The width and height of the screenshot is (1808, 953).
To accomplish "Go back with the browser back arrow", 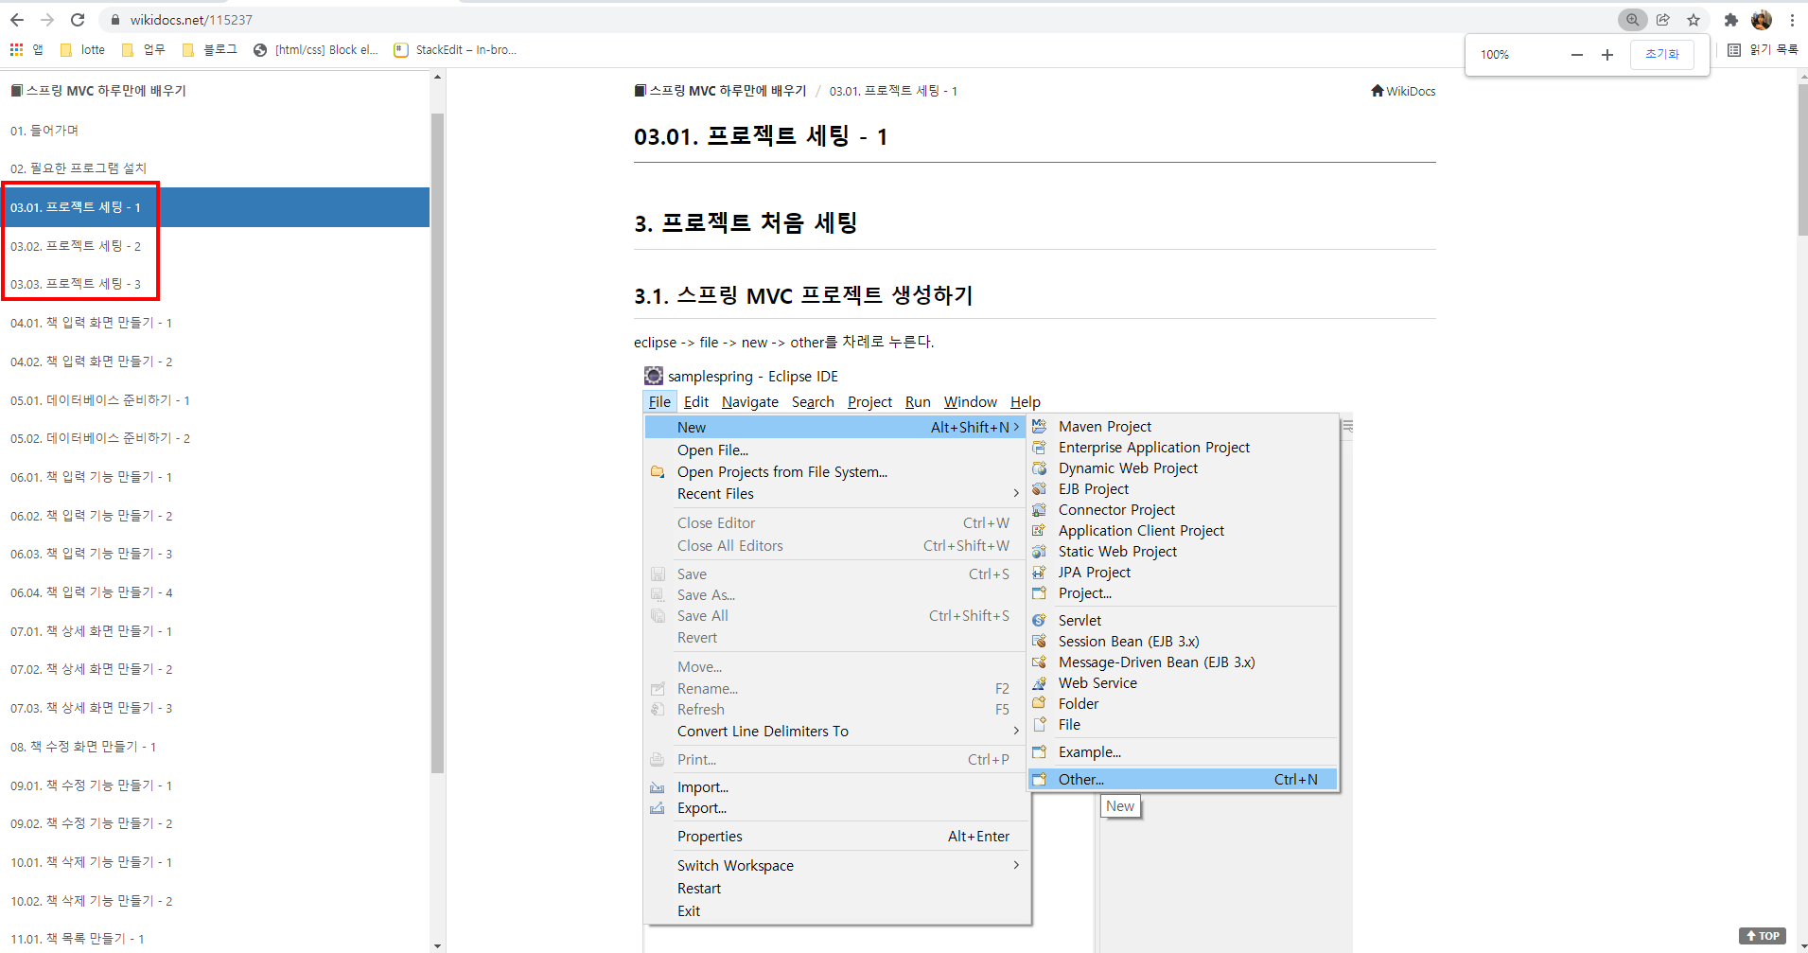I will [x=17, y=20].
